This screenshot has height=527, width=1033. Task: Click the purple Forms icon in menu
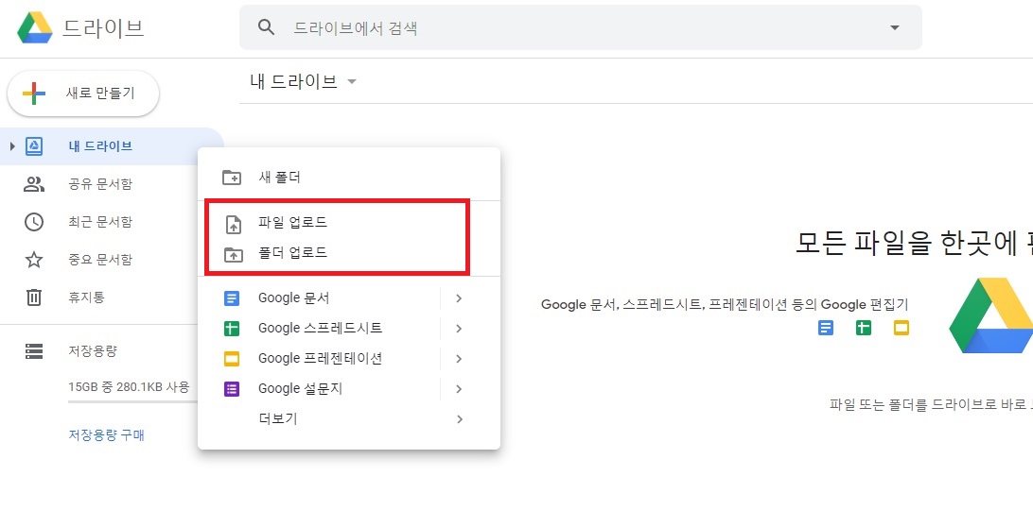click(232, 389)
